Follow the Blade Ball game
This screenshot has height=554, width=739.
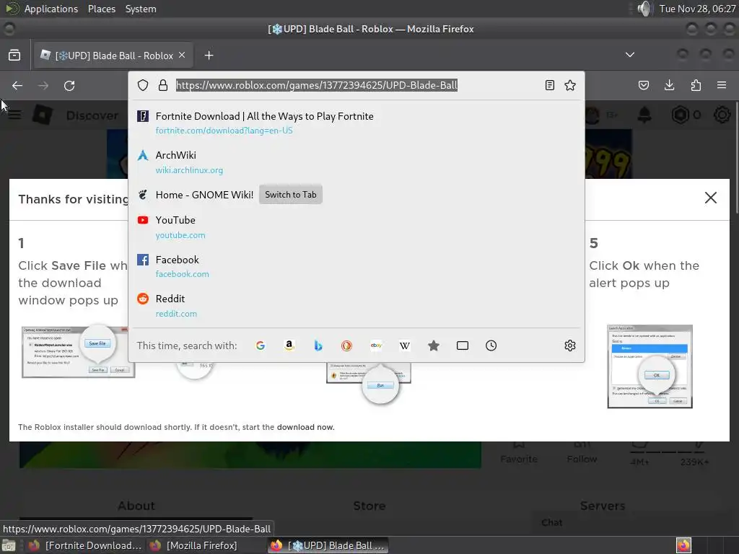pos(582,452)
